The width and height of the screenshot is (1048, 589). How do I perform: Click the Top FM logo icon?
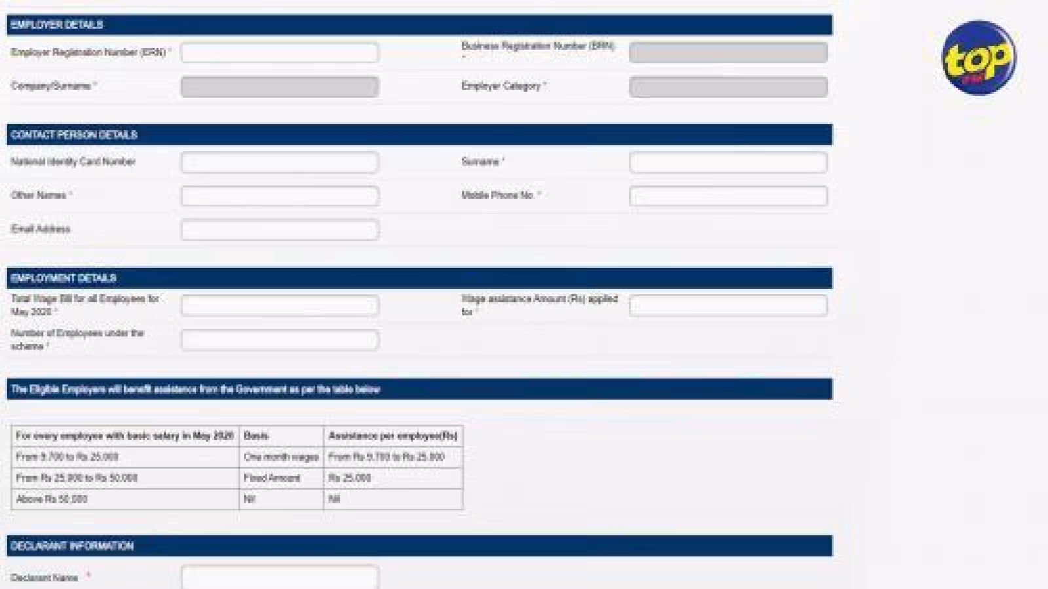979,57
